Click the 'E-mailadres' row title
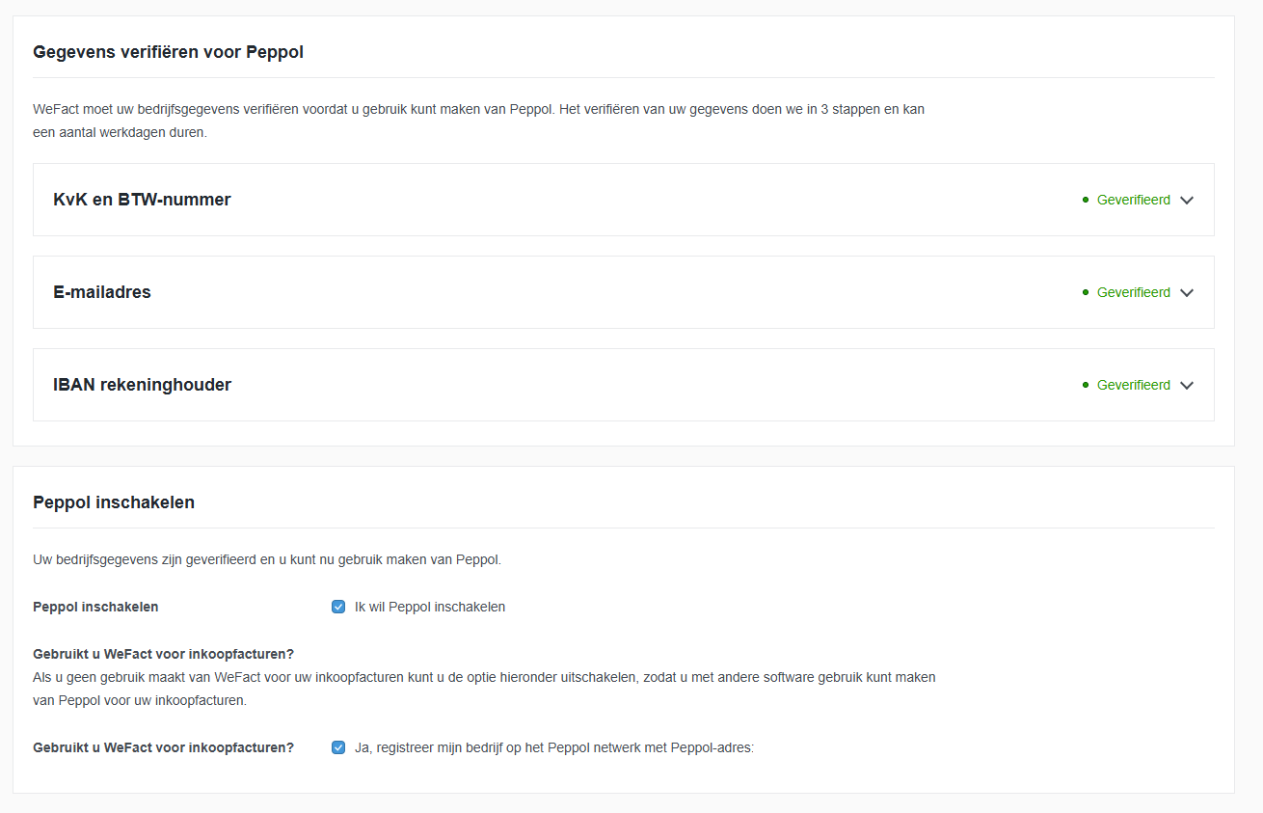1263x813 pixels. [102, 292]
